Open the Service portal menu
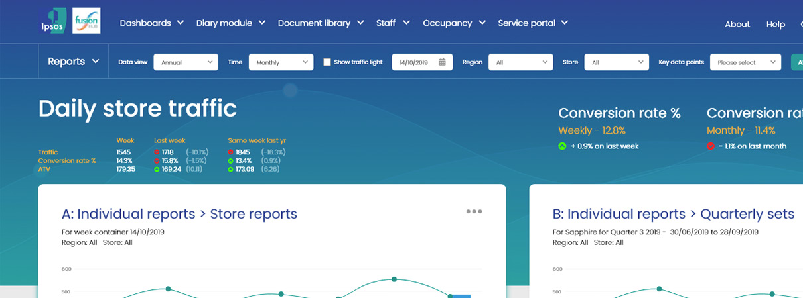Image resolution: width=803 pixels, height=298 pixels. [533, 23]
